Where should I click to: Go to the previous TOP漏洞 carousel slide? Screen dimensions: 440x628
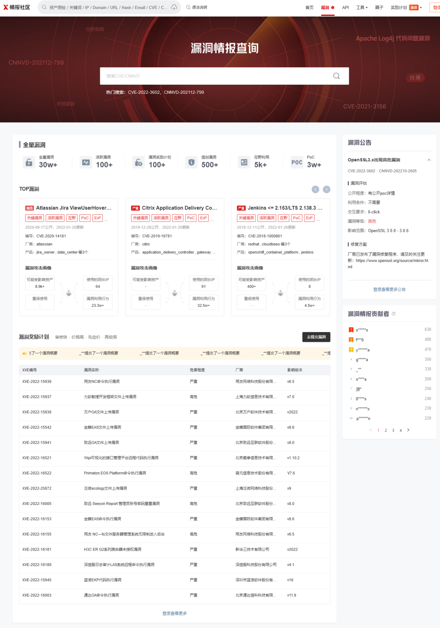coord(315,189)
